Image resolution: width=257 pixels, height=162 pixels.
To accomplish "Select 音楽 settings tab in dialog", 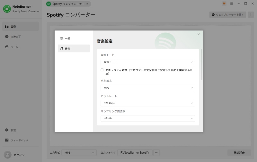I will [x=74, y=49].
